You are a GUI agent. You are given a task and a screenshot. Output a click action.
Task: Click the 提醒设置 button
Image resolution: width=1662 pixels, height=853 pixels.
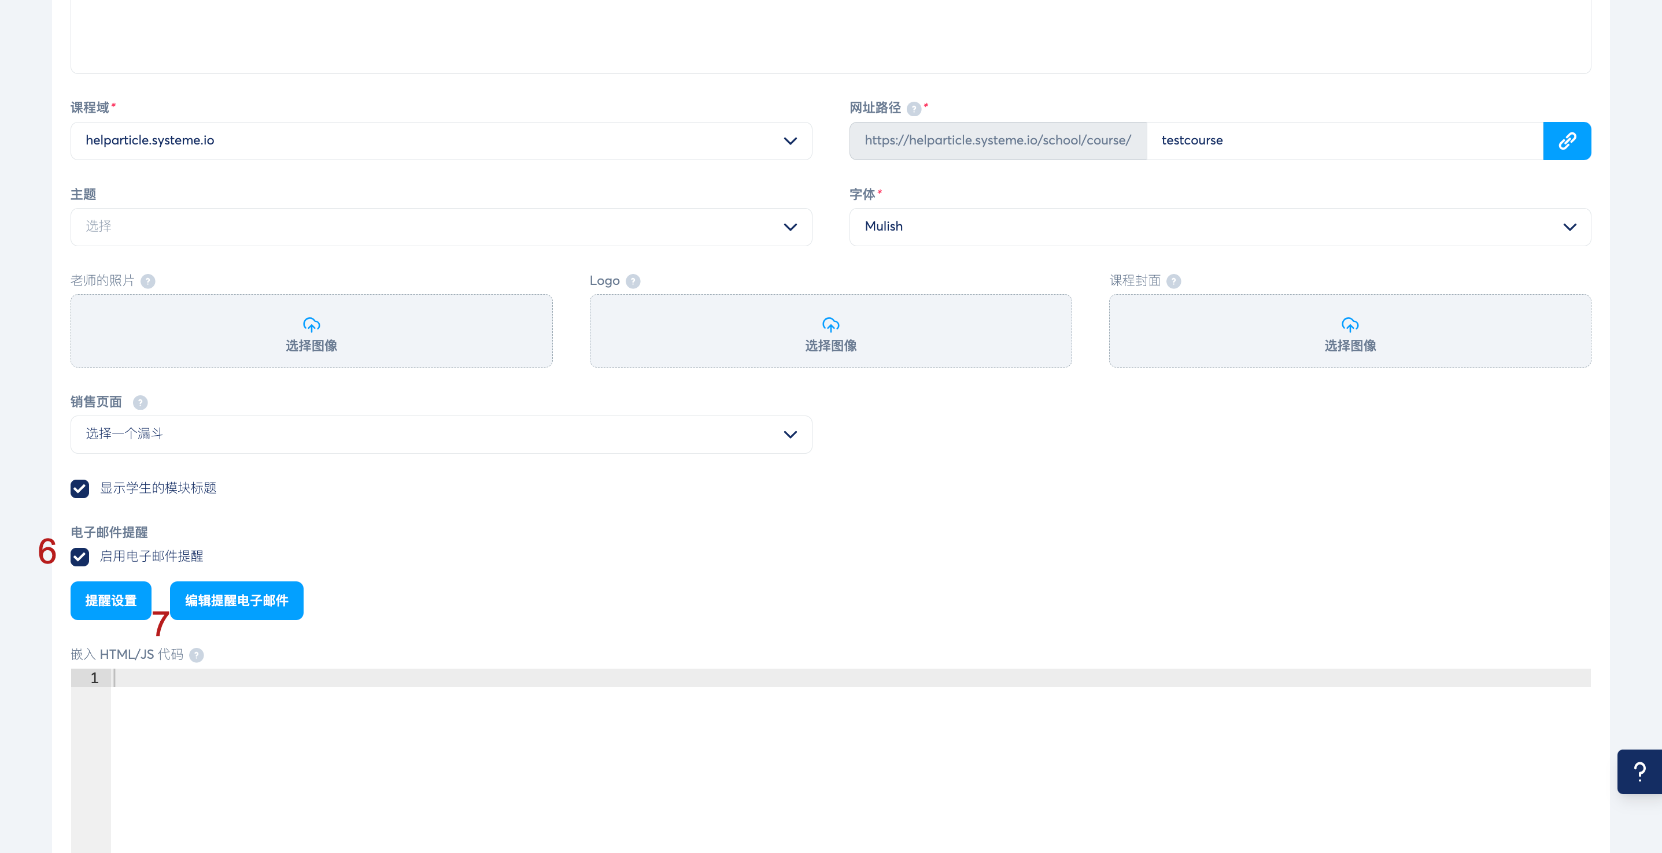pyautogui.click(x=110, y=601)
